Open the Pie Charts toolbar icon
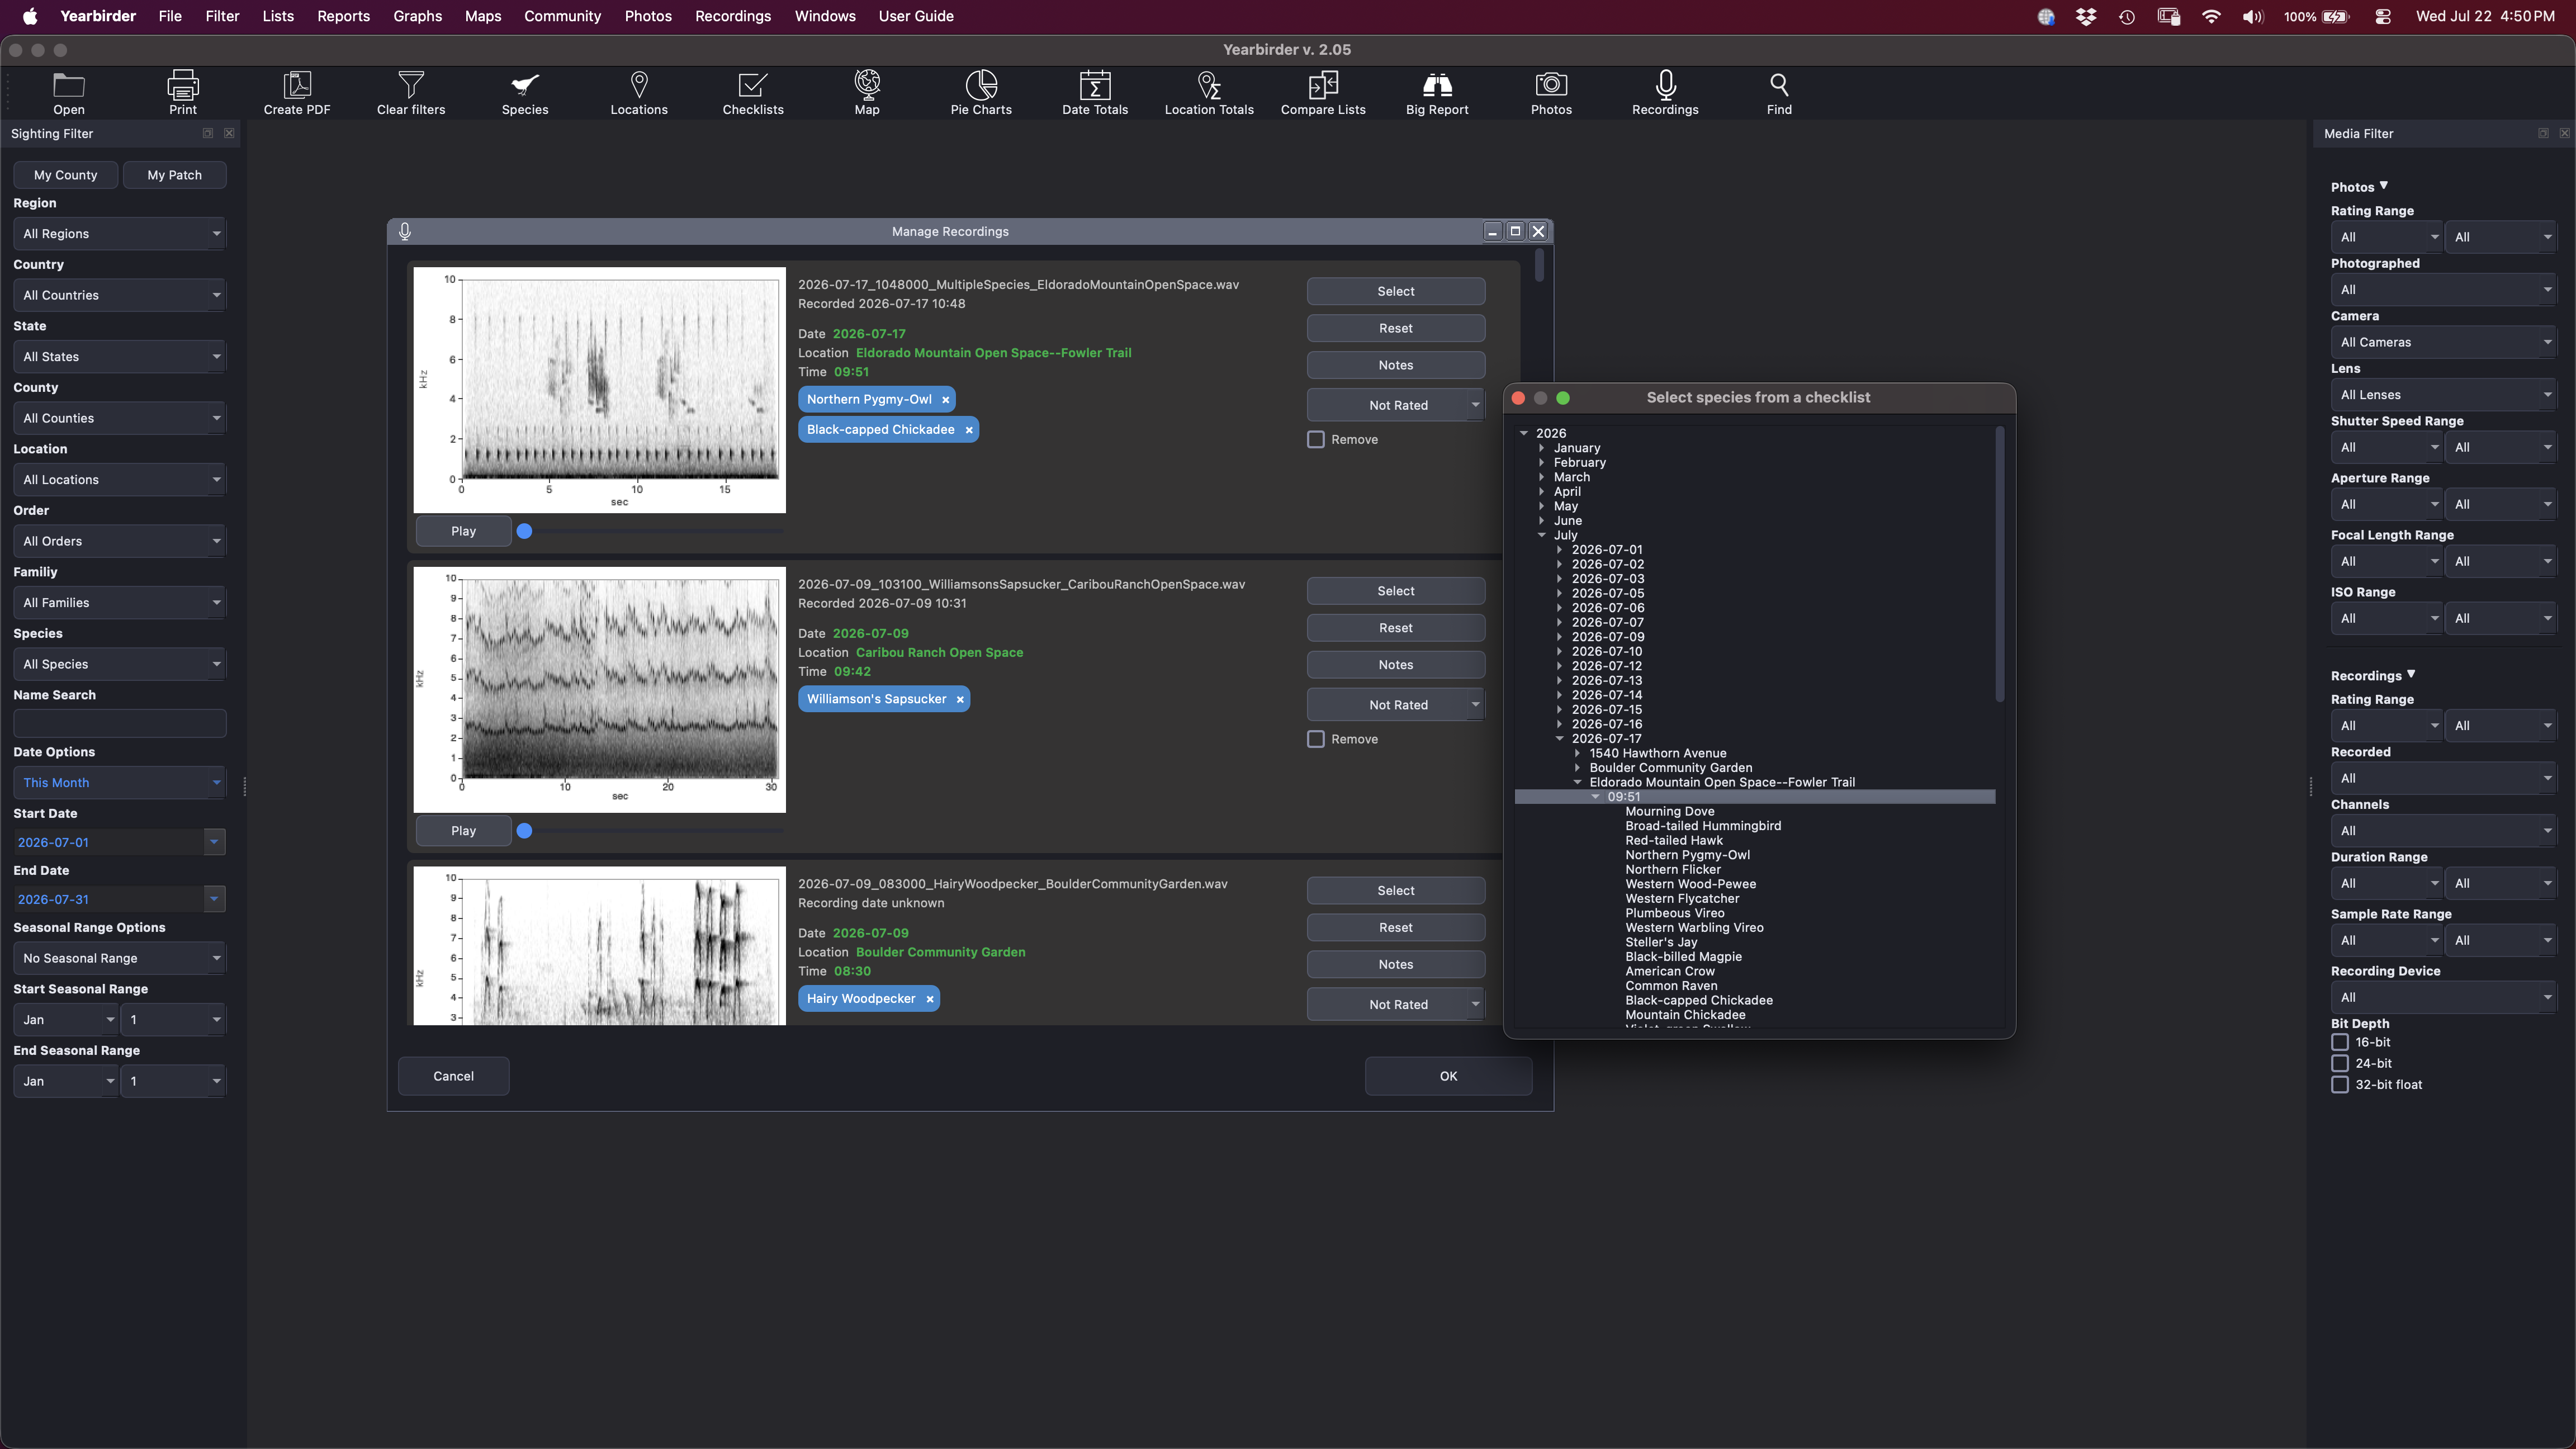The width and height of the screenshot is (2576, 1449). tap(981, 84)
